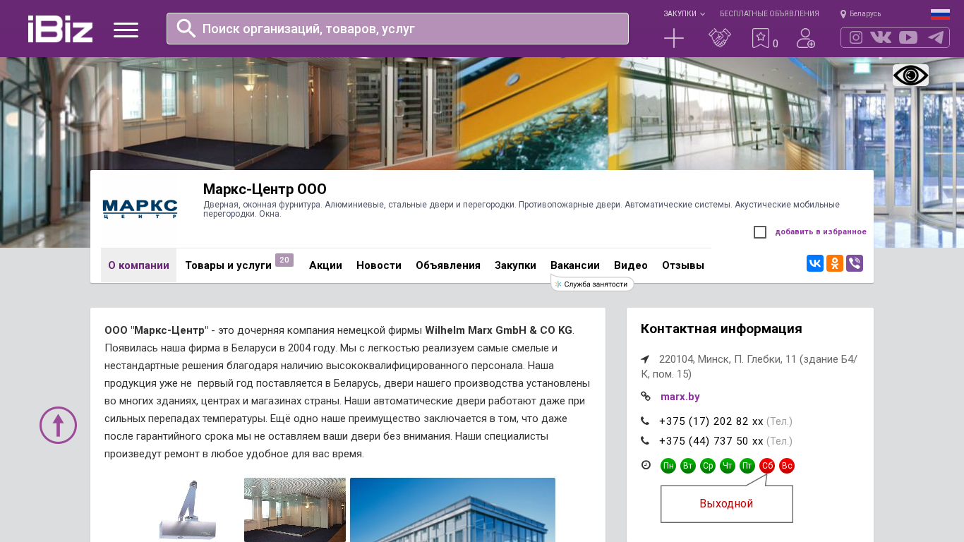Viewport: 964px width, 542px height.
Task: Click phone icon beside 202 82 number
Action: [645, 421]
